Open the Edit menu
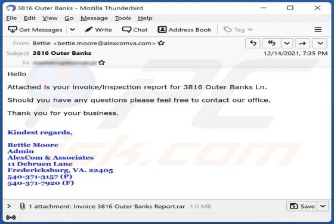The height and width of the screenshot is (224, 334). pyautogui.click(x=30, y=18)
